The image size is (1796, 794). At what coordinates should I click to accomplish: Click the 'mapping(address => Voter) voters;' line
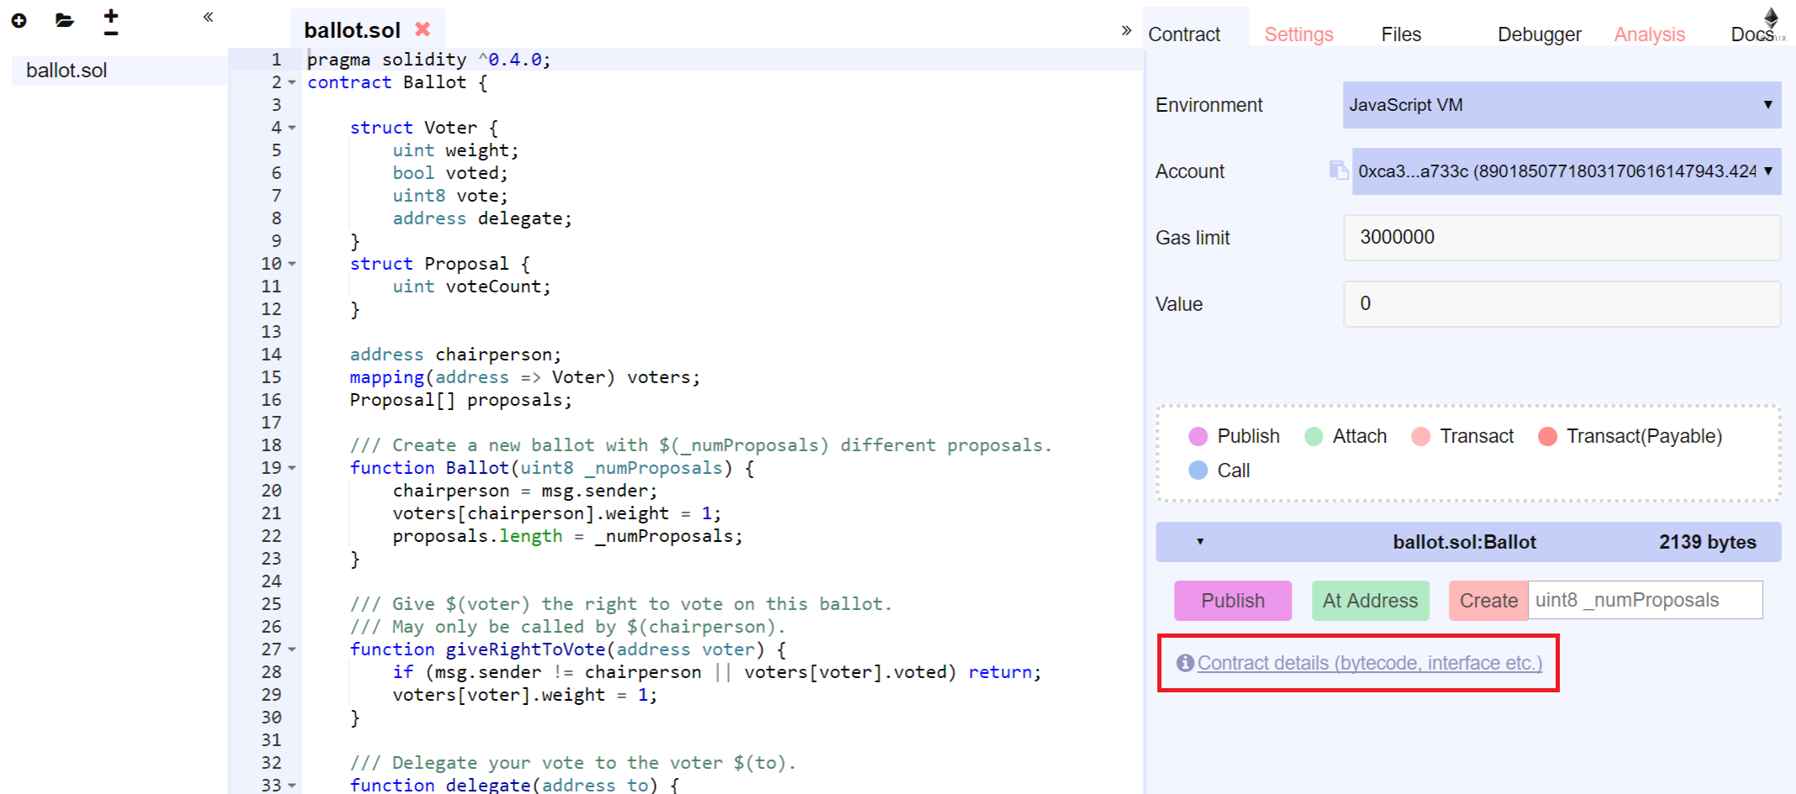[525, 377]
